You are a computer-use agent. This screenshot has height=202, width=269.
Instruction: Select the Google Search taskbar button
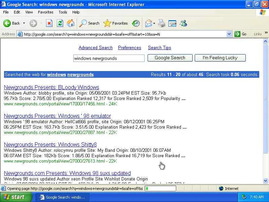(x=63, y=197)
